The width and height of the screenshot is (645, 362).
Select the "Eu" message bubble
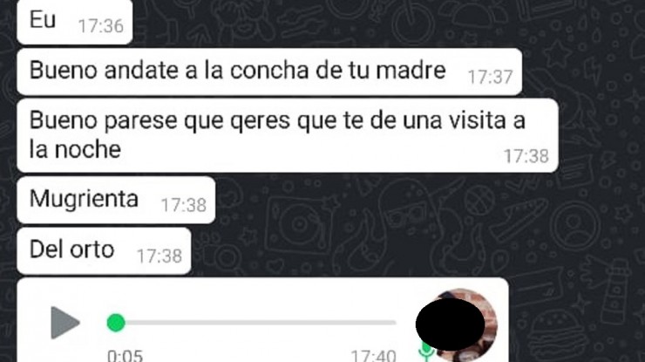point(75,22)
